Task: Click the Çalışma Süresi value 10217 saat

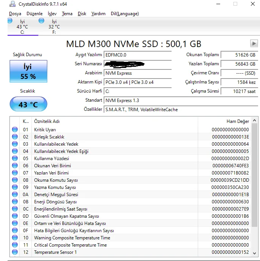Action: click(x=240, y=91)
